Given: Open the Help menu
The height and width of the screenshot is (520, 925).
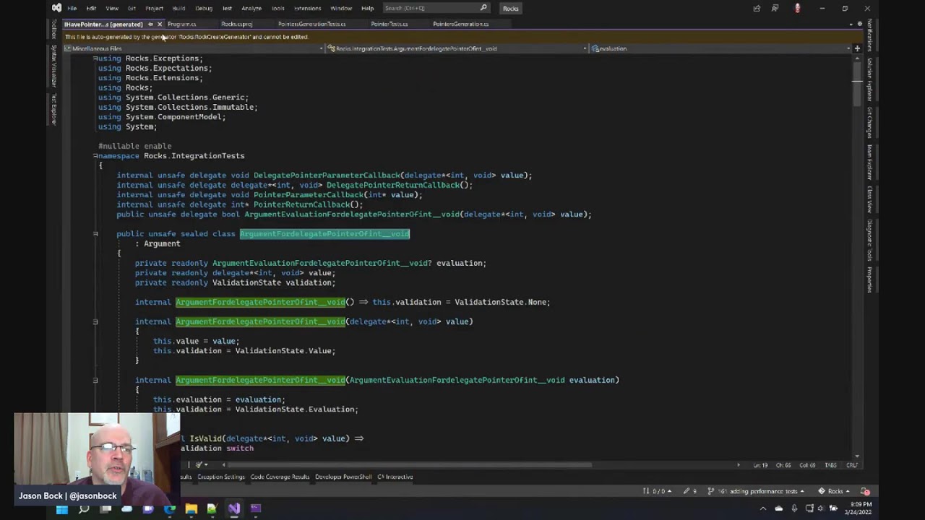Looking at the screenshot, I should (367, 9).
